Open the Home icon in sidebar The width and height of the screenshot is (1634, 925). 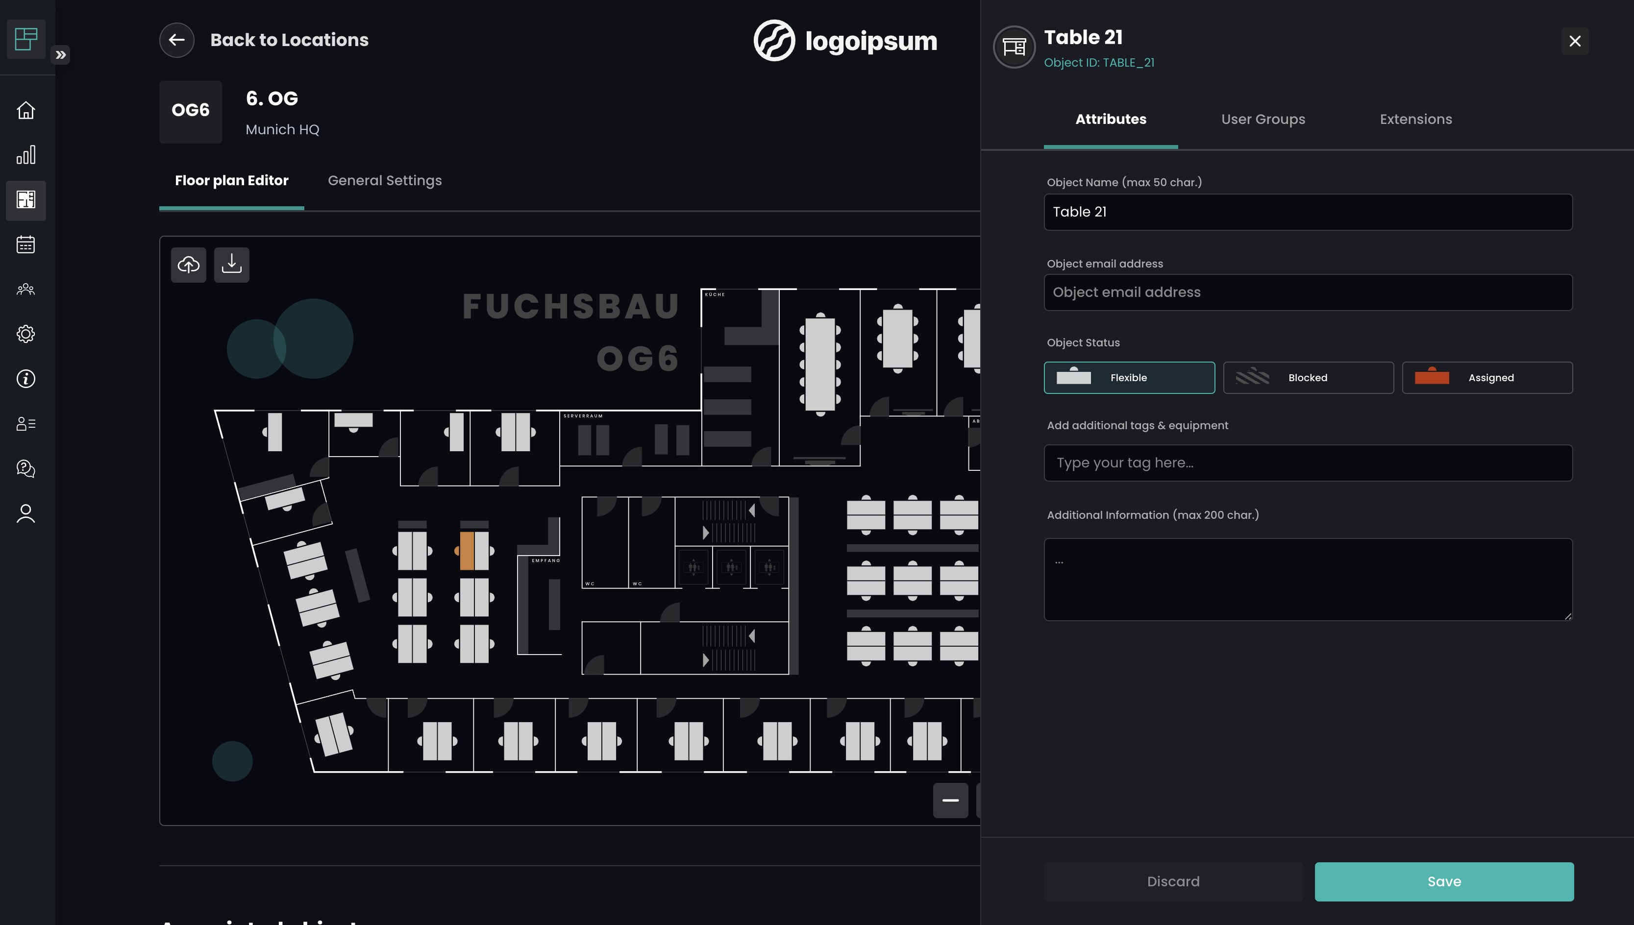click(25, 111)
